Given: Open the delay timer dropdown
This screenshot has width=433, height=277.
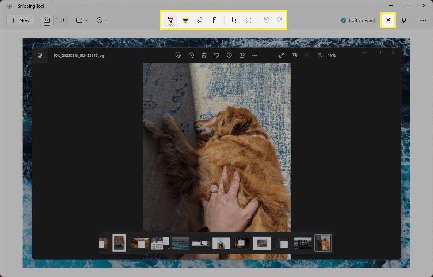Looking at the screenshot, I should click(102, 20).
